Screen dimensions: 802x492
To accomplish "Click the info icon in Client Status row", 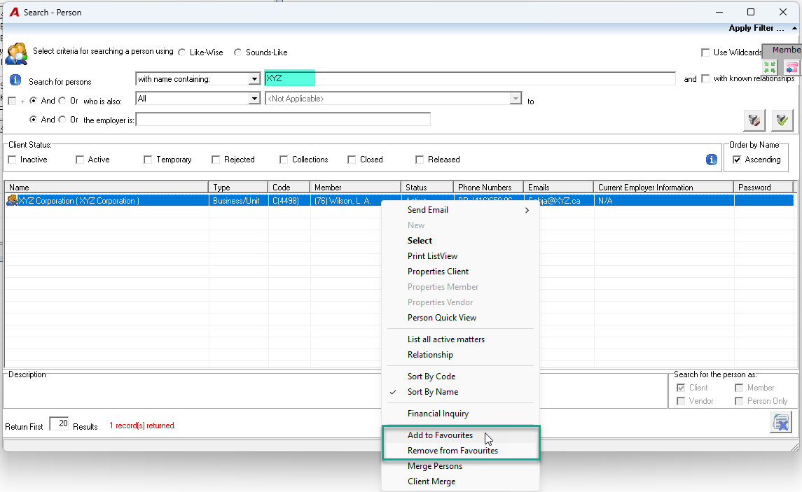I will pos(712,160).
